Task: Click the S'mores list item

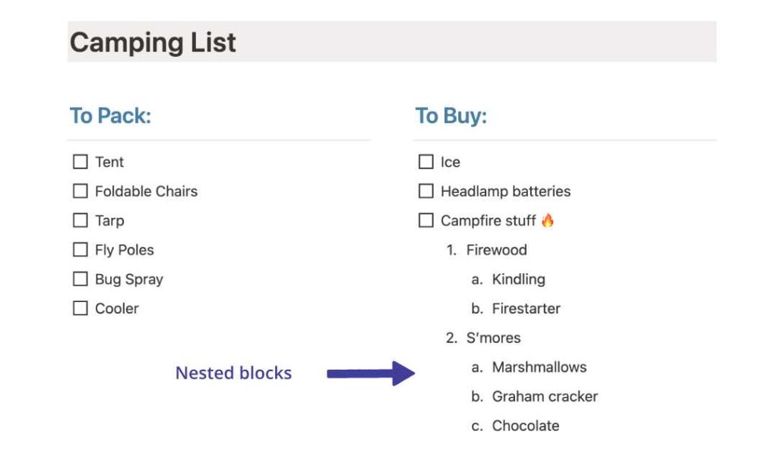Action: [x=495, y=338]
